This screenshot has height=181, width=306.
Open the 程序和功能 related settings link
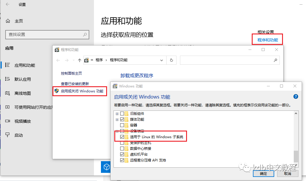click(267, 40)
